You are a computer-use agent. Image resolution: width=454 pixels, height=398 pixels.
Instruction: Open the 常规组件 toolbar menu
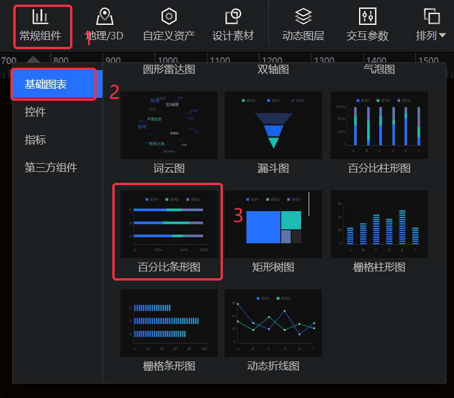[x=41, y=26]
